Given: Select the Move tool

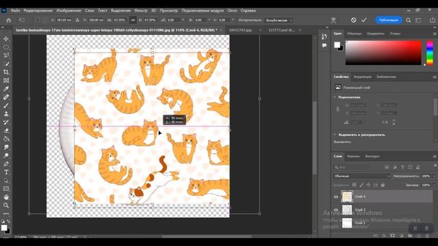Looking at the screenshot, I should coord(6,39).
